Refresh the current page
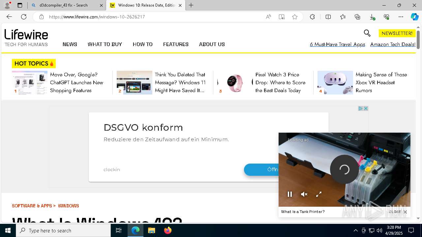 pos(24,17)
